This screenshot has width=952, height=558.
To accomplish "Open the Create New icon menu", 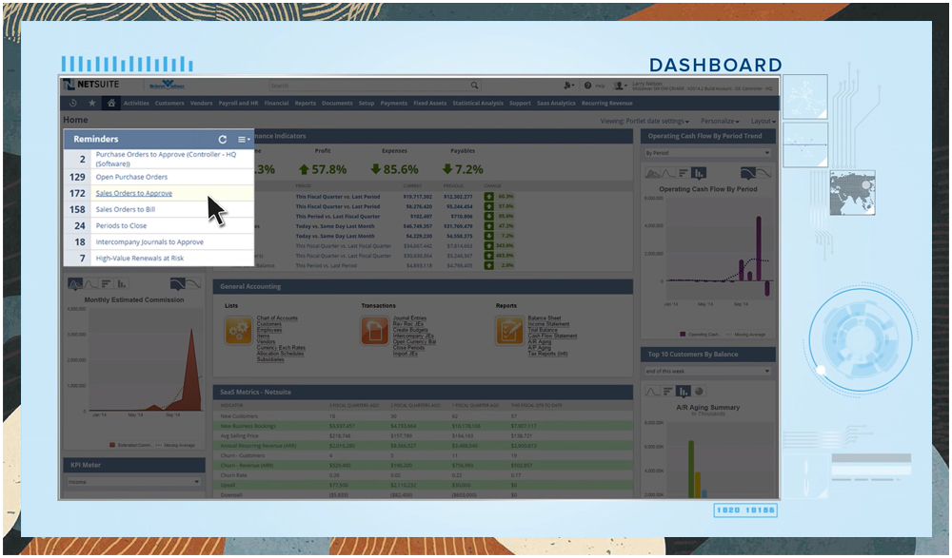I will coord(568,86).
